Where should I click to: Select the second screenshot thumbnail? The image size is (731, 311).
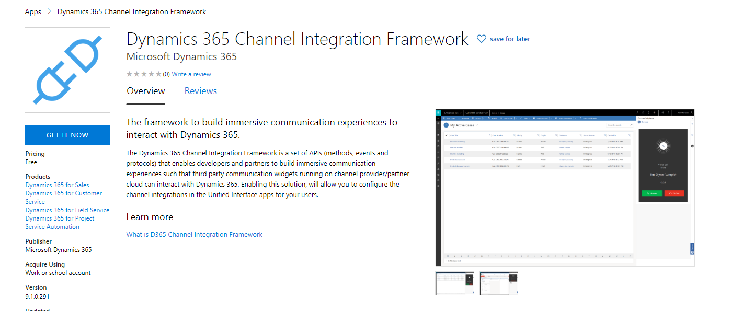coord(499,283)
